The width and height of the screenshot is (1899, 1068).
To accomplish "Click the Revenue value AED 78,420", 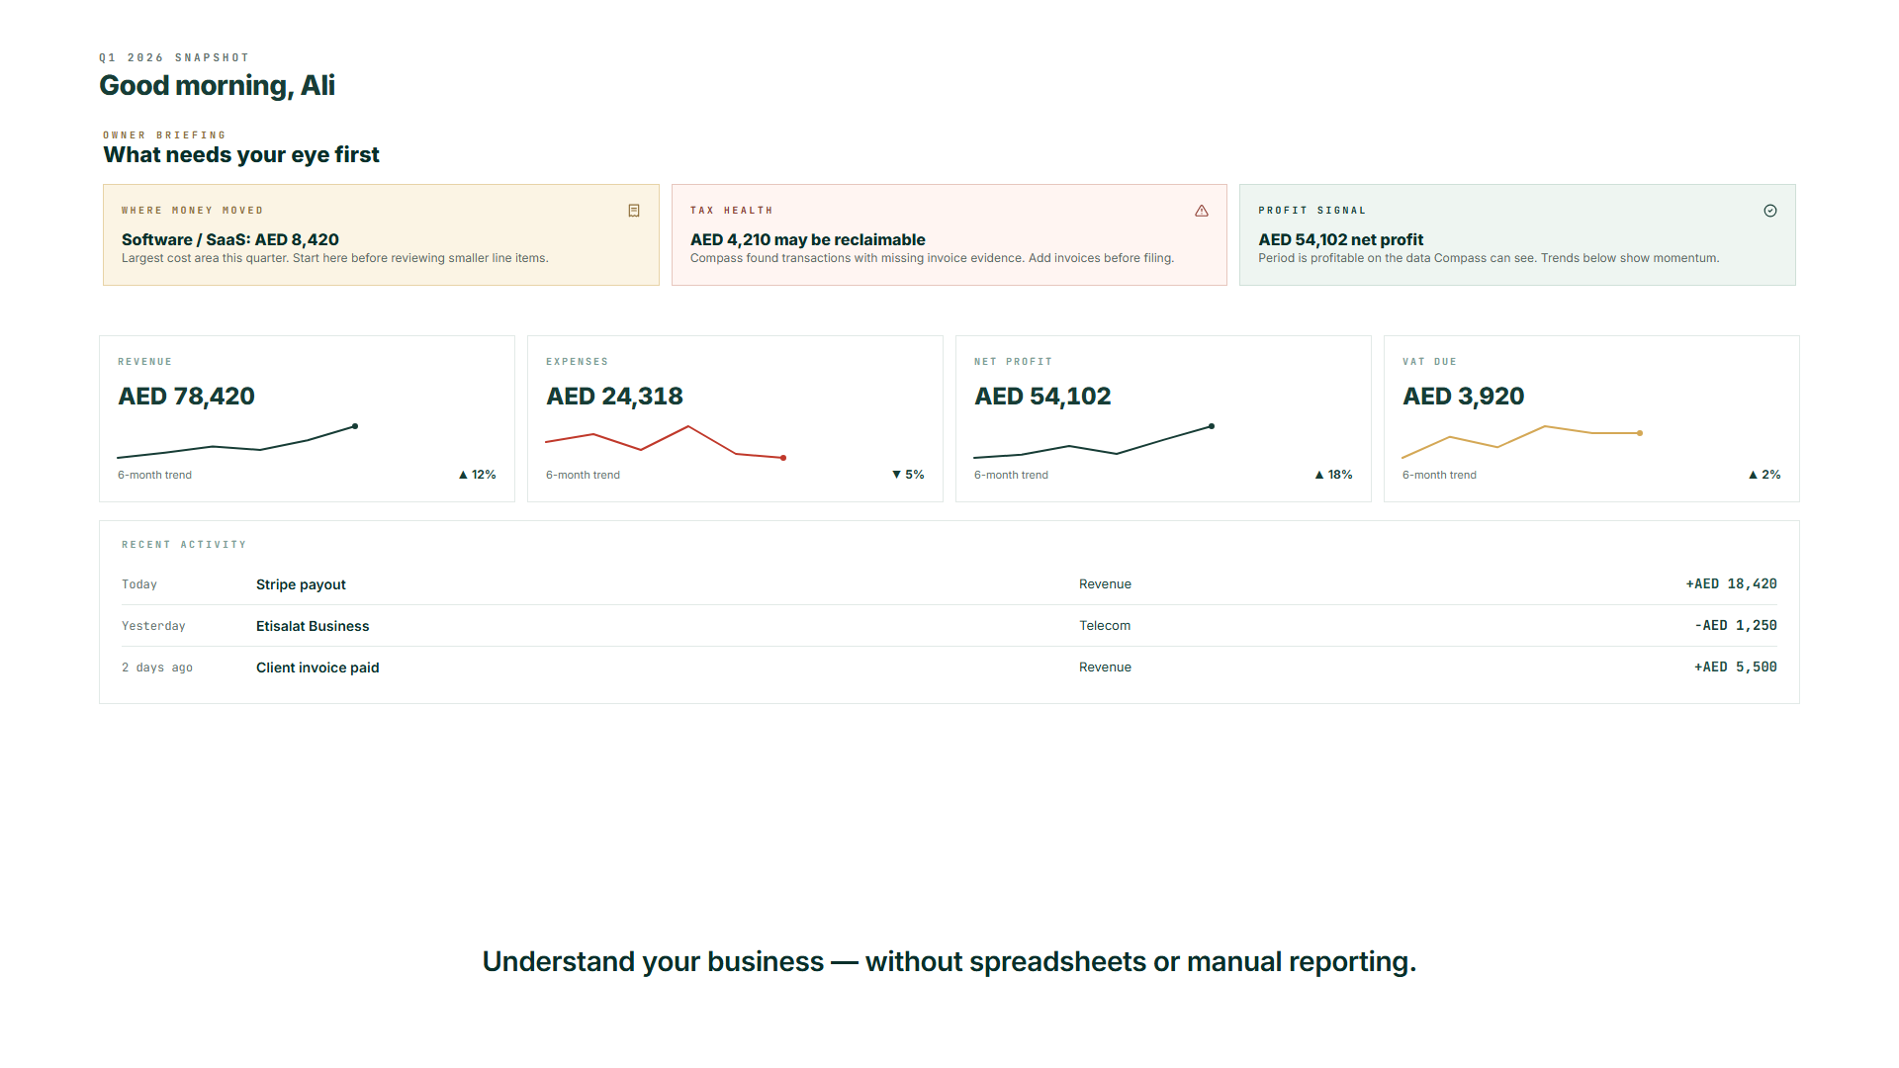I will (186, 397).
